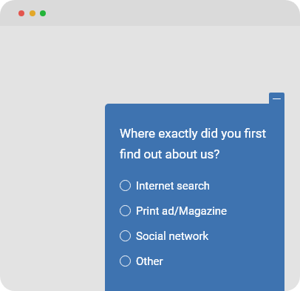300x291 pixels.
Task: Mark the Other radio circle
Action: point(125,261)
